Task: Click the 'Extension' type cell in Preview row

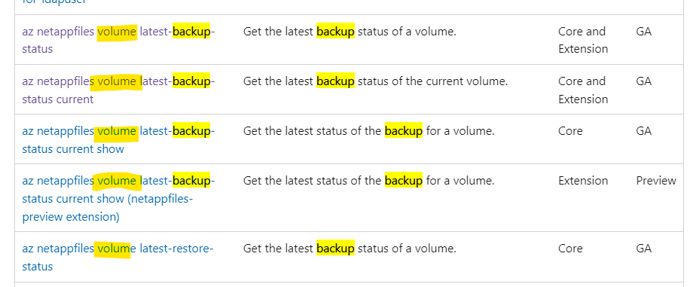Action: tap(583, 181)
